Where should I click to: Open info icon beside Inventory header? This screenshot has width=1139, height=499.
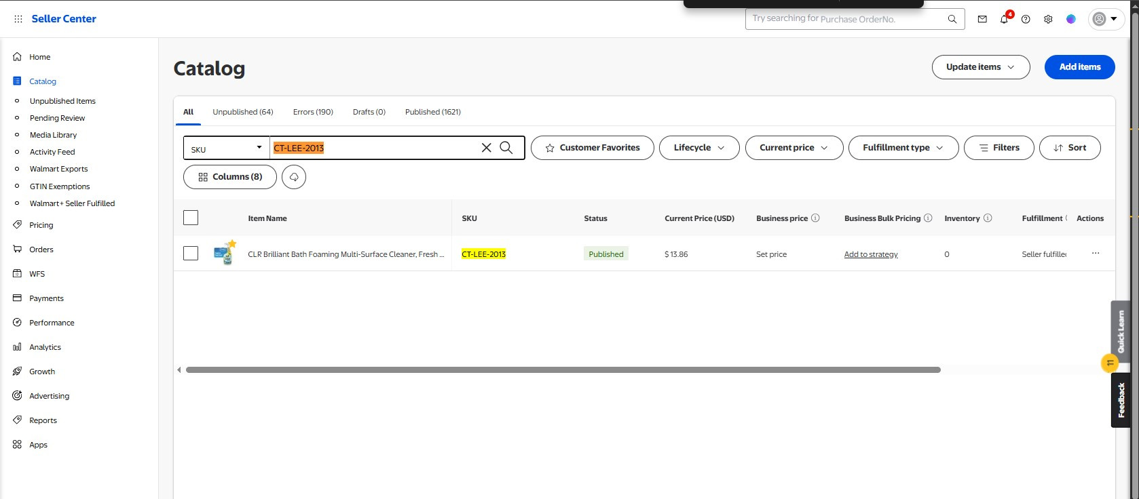(x=988, y=218)
